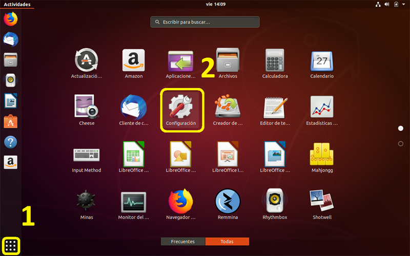Open Files cabinet icon in the dock

pos(10,59)
